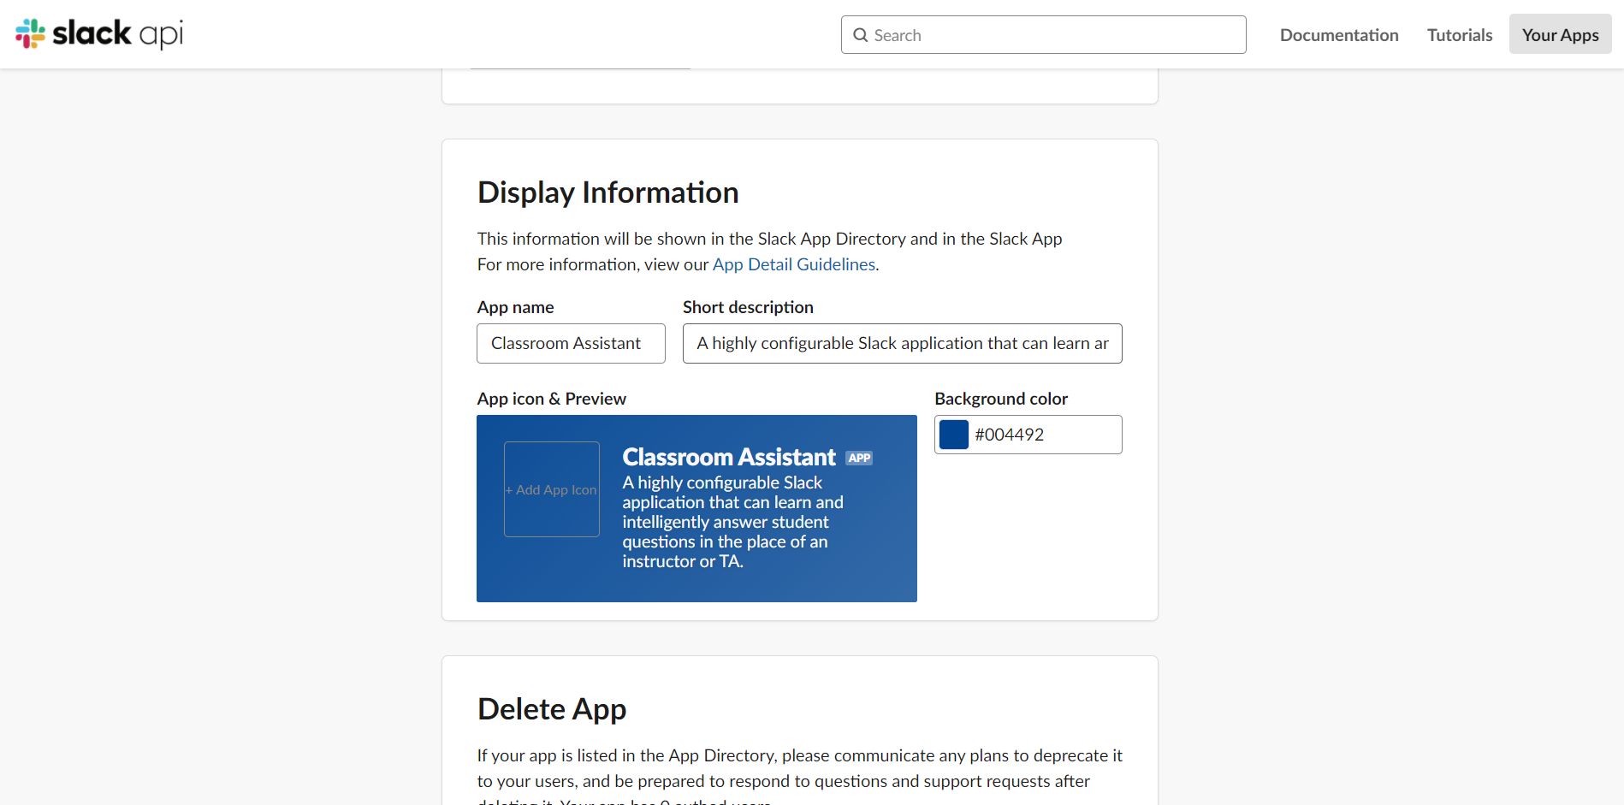This screenshot has height=805, width=1624.
Task: Click the 'Classroom Assistant' preview title
Action: 729,457
